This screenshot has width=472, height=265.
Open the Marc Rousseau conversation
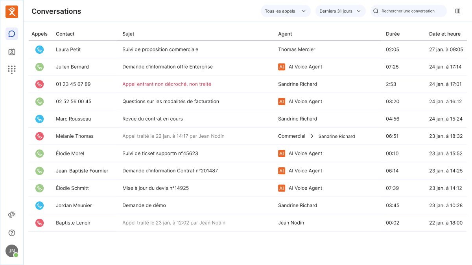coord(248,119)
